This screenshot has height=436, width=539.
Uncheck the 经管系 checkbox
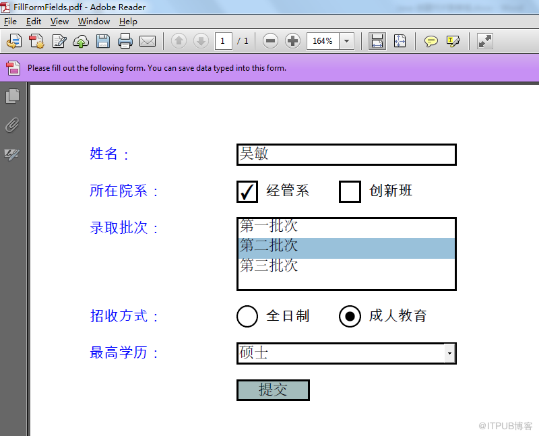coord(247,191)
